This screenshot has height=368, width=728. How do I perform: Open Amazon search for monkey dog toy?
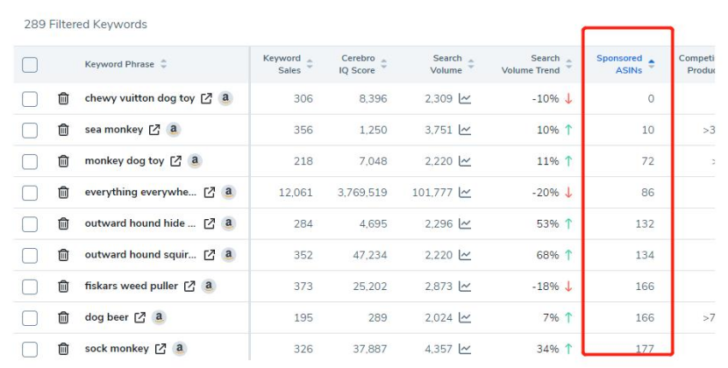[x=195, y=161]
